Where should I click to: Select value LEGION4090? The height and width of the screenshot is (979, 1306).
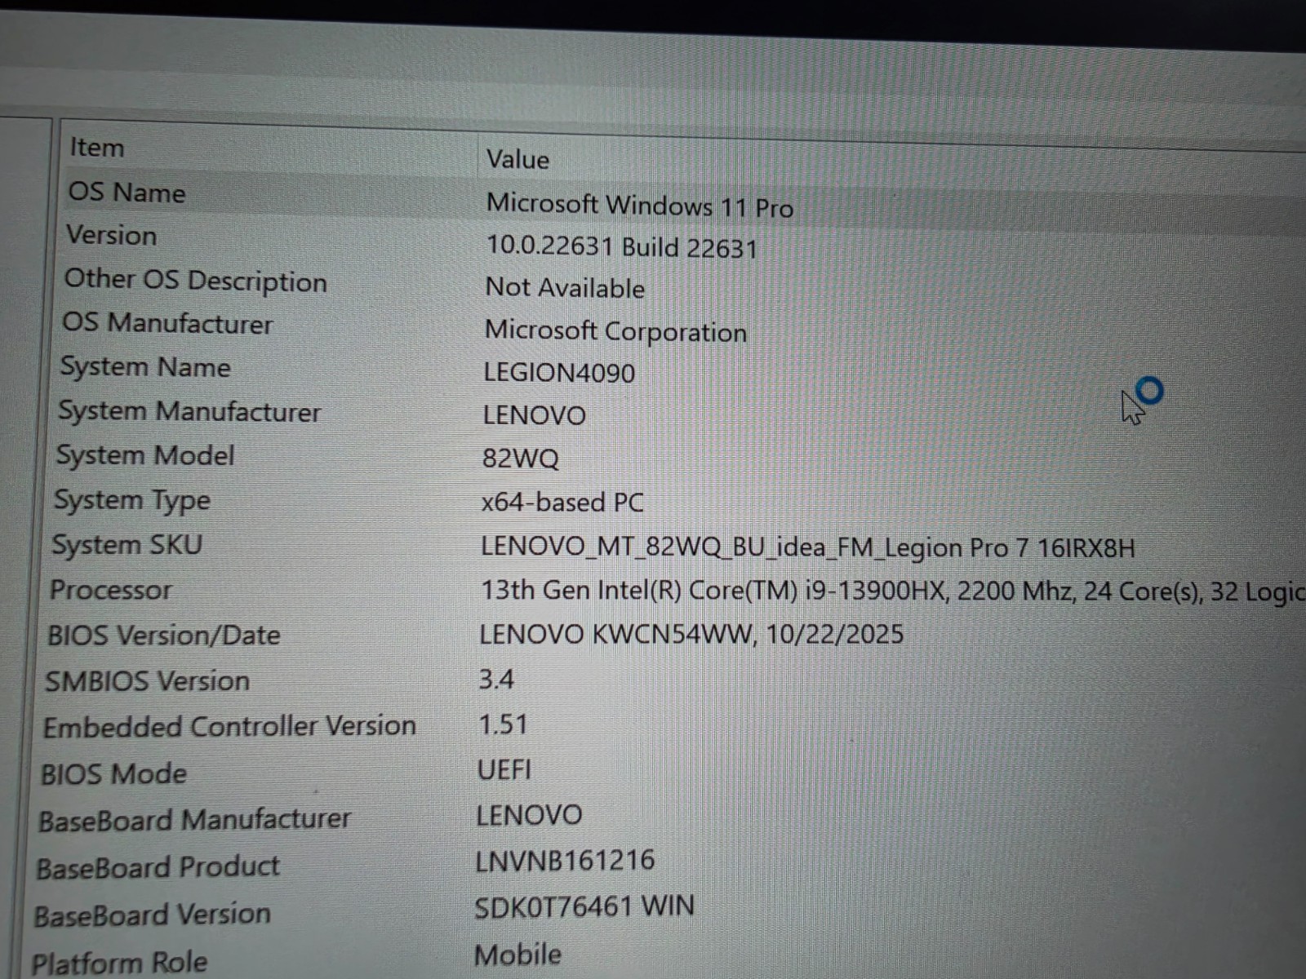coord(559,373)
